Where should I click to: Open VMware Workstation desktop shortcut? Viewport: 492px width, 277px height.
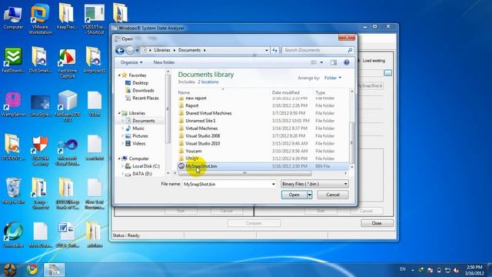click(40, 18)
